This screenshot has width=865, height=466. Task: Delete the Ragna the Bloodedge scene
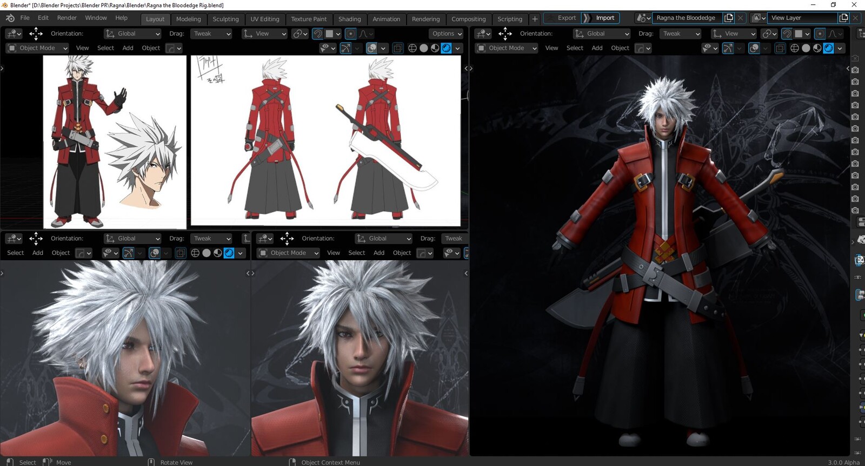(x=741, y=18)
